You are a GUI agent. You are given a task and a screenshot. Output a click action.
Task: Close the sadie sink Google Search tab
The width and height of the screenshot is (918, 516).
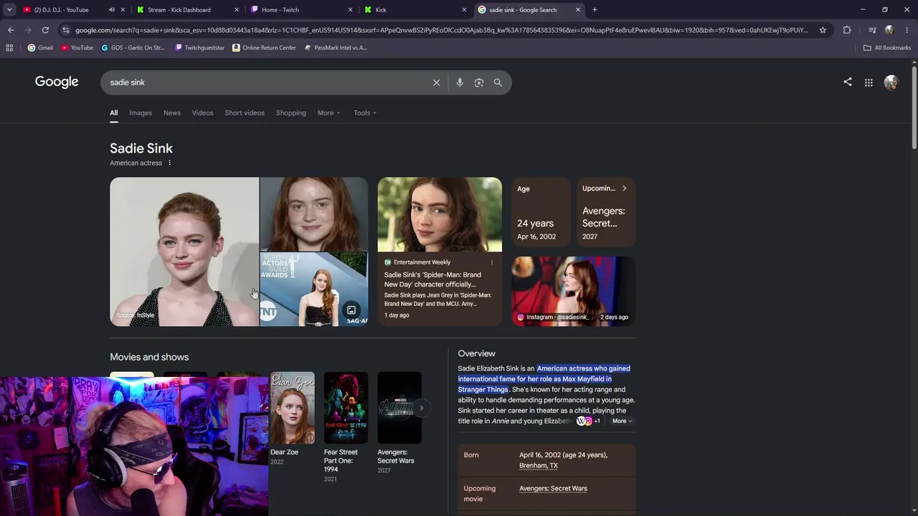578,10
